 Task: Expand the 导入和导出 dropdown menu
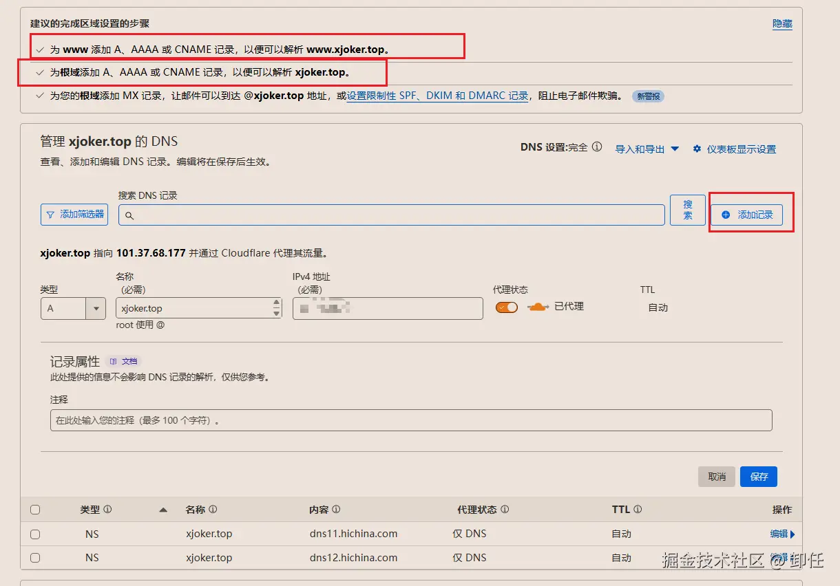[x=647, y=149]
